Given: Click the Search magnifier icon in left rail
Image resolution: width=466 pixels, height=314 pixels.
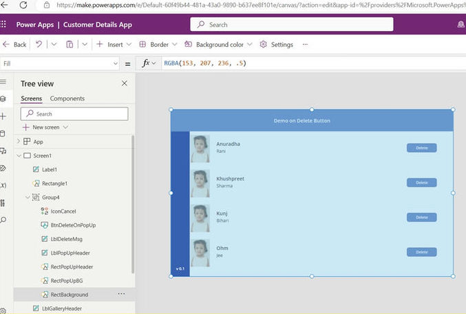Looking at the screenshot, I should pos(3,220).
